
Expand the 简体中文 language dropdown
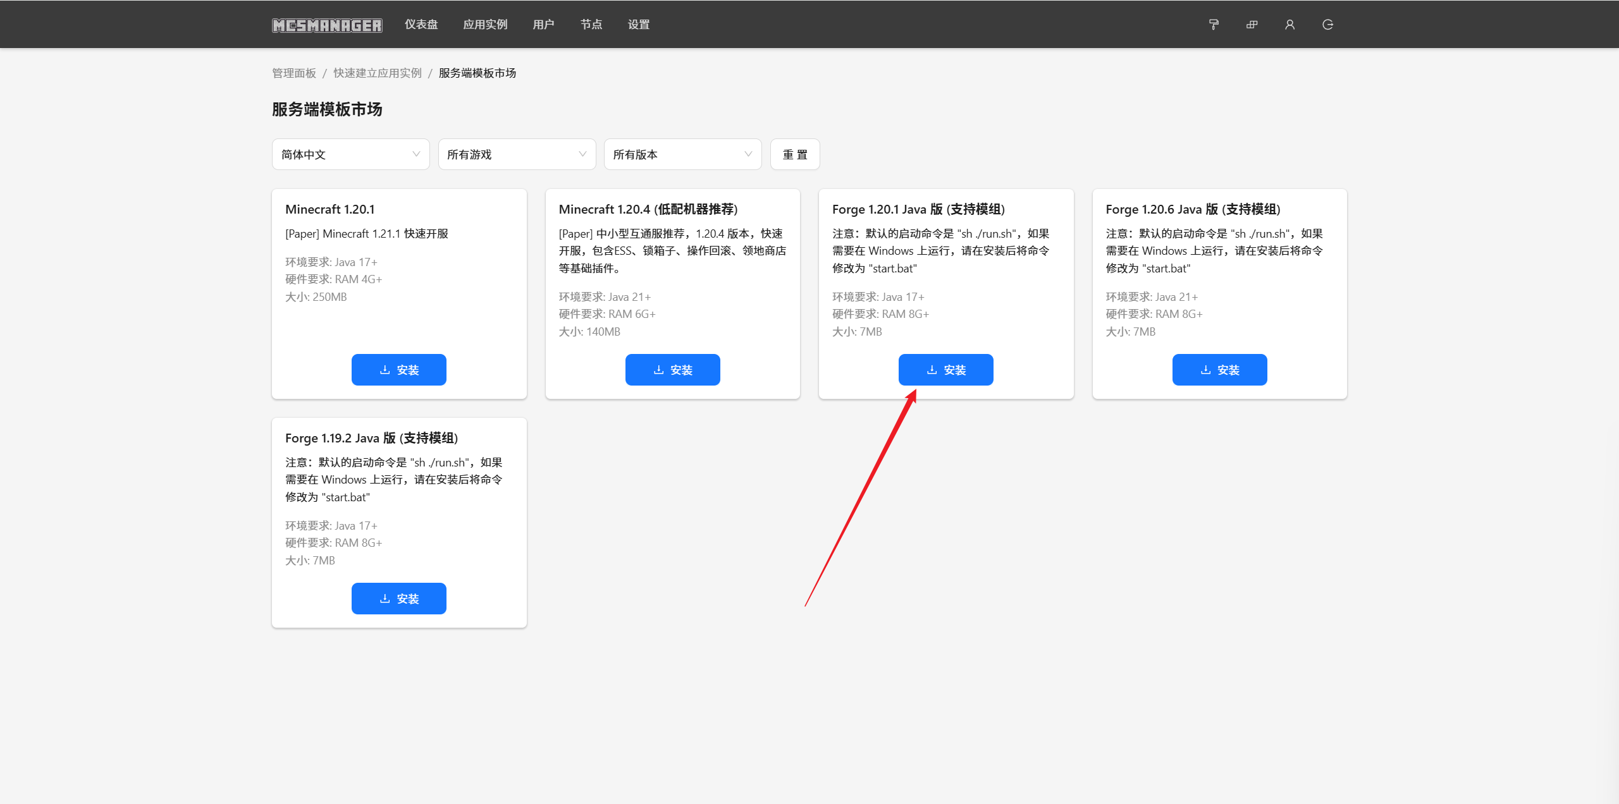(351, 154)
